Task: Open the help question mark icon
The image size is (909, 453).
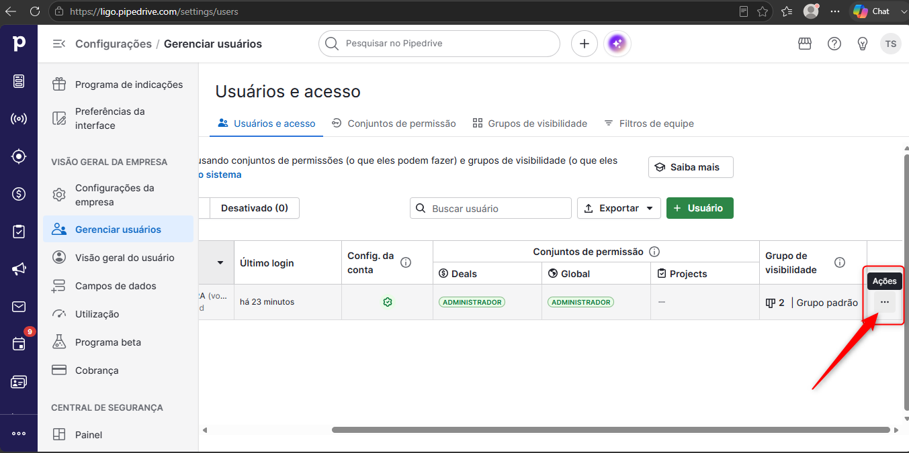Action: (834, 44)
